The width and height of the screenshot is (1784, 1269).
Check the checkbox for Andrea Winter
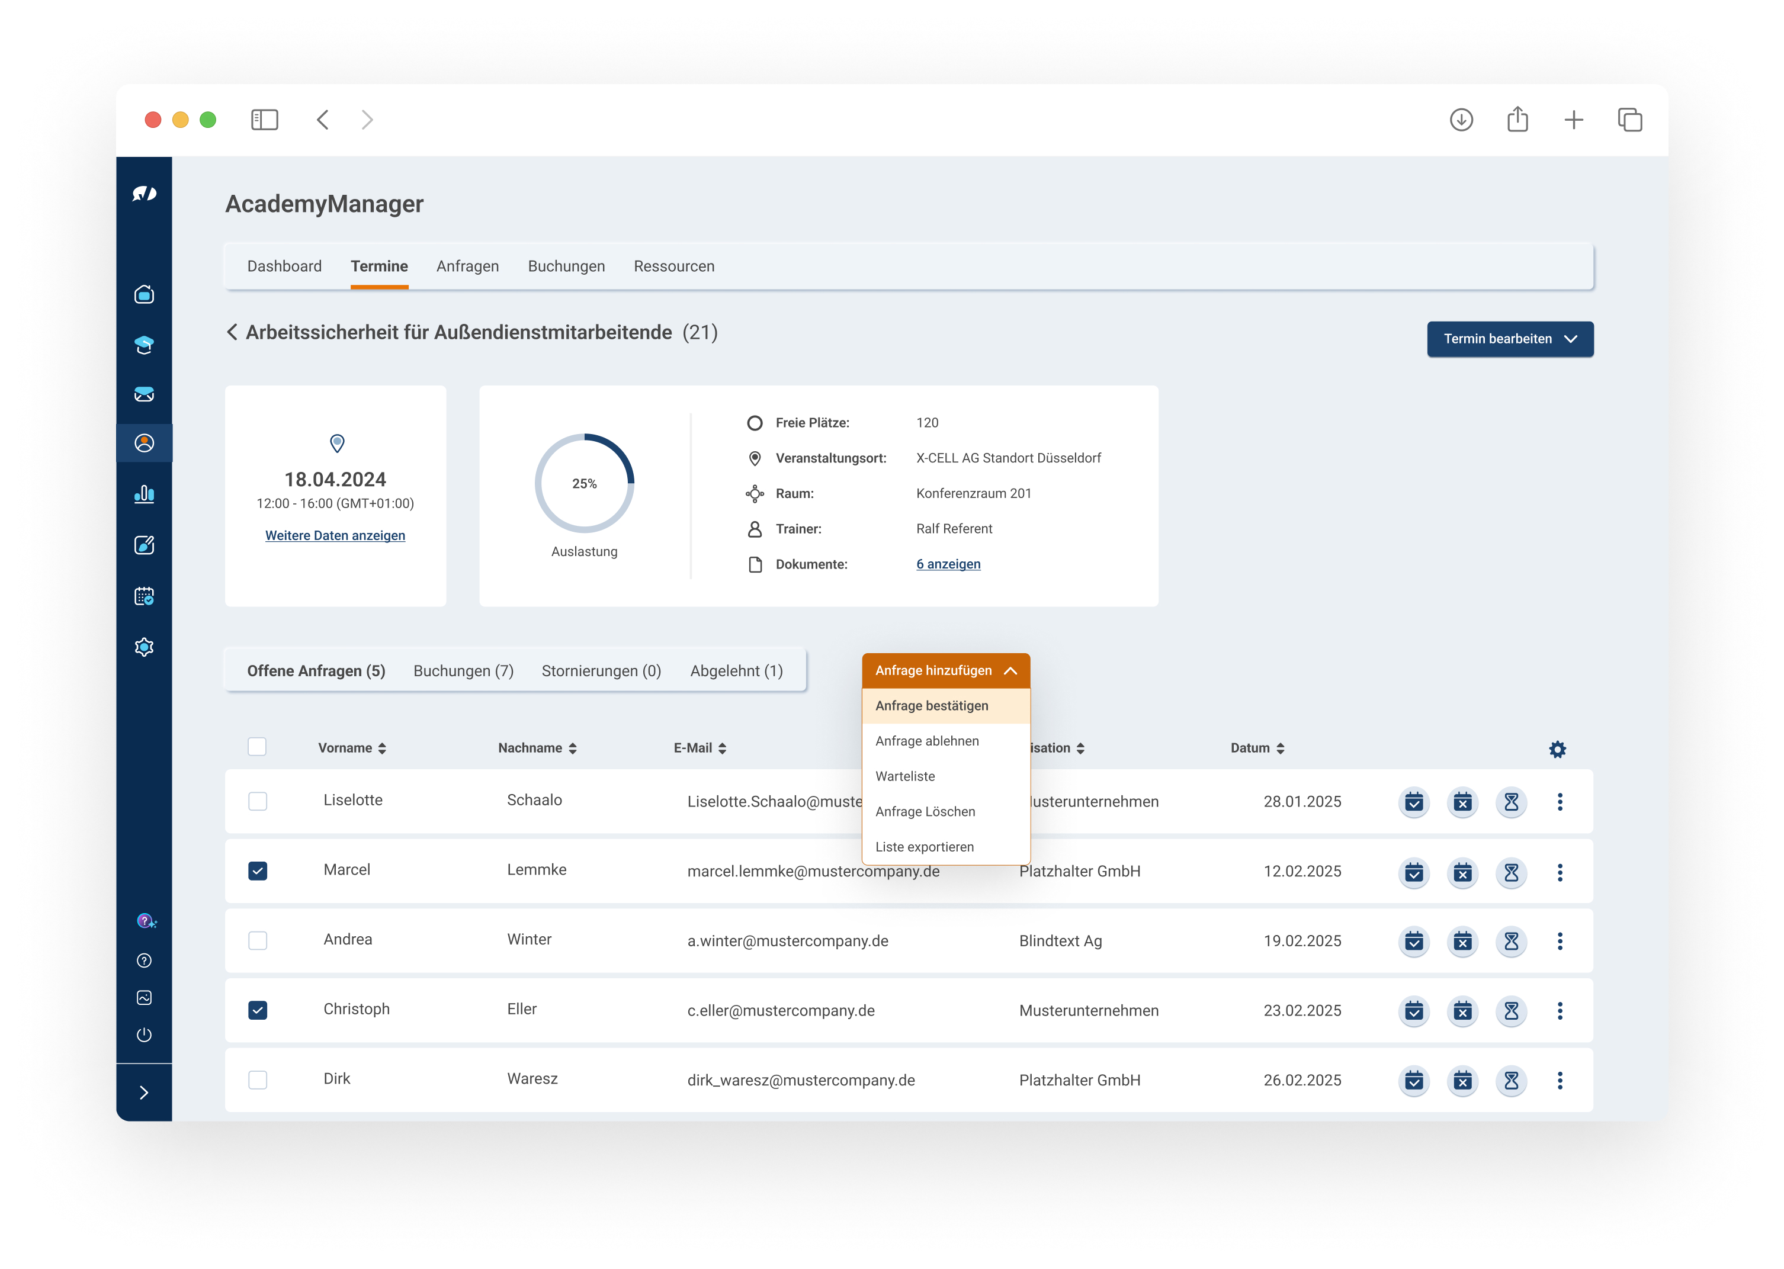[x=257, y=941]
